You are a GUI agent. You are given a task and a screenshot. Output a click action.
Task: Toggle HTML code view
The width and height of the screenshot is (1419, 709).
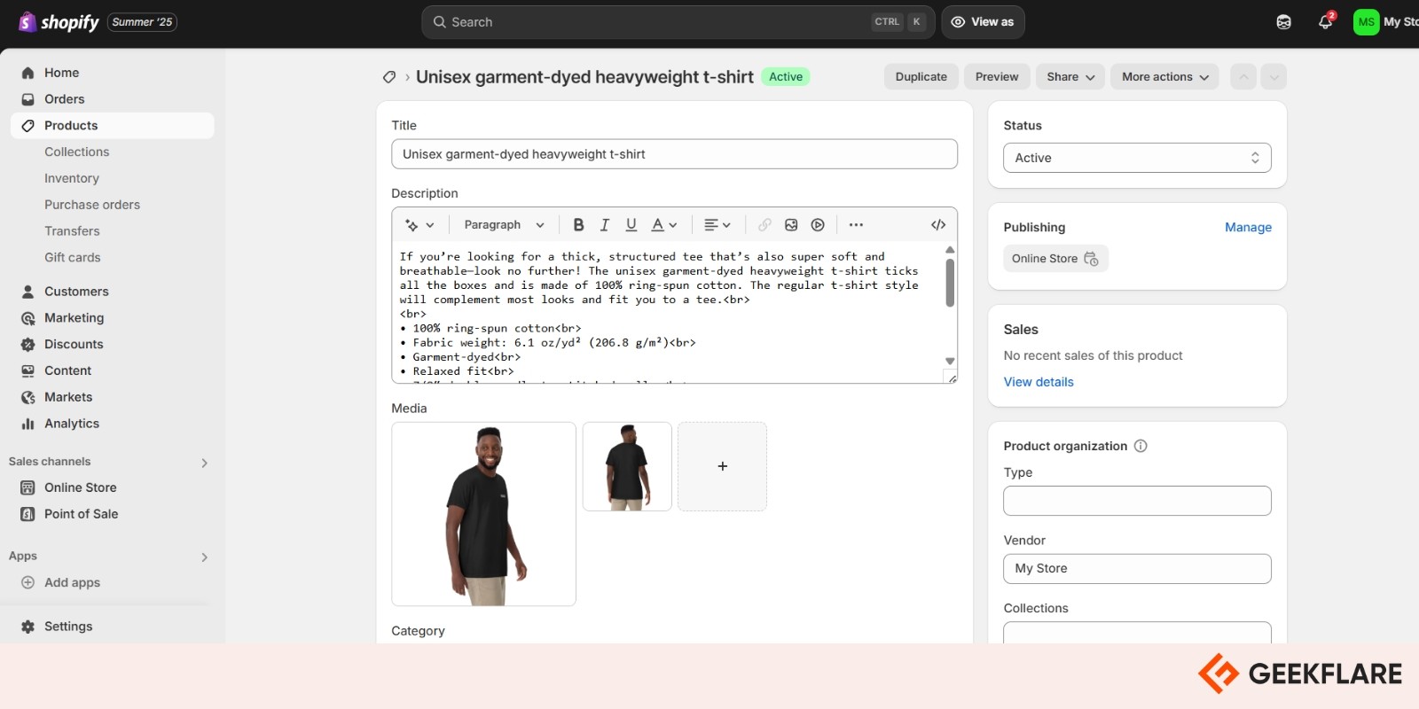coord(938,225)
